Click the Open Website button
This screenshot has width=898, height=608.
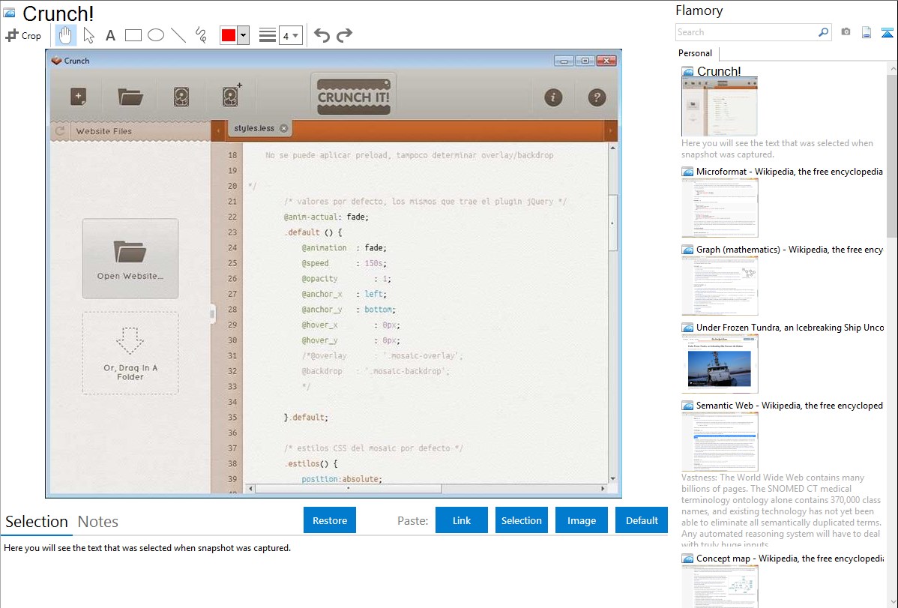tap(130, 259)
